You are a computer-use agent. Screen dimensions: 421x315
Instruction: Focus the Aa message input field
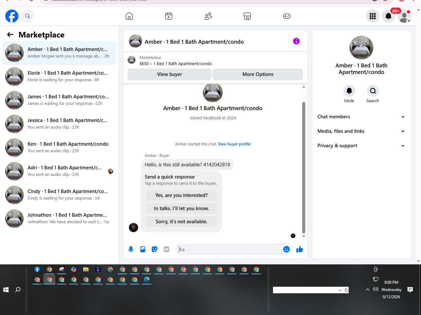click(230, 249)
